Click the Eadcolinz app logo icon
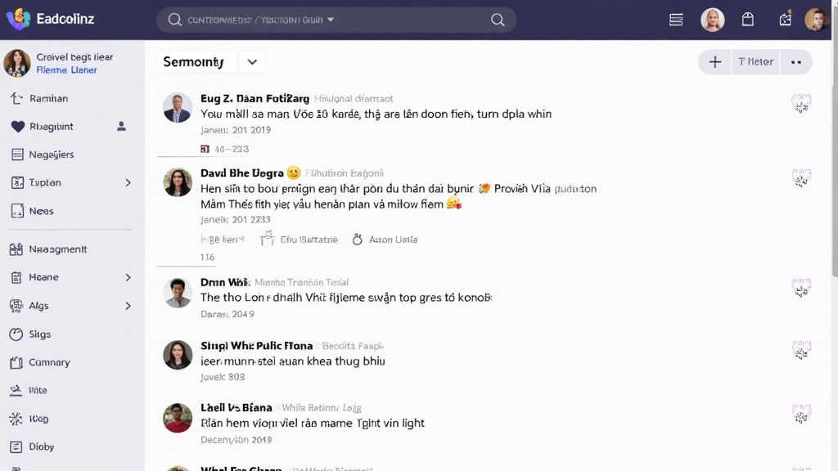This screenshot has width=838, height=471. [x=18, y=19]
